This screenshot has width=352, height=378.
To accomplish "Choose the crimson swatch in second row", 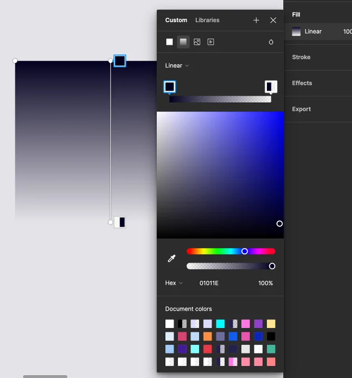I will [x=182, y=336].
